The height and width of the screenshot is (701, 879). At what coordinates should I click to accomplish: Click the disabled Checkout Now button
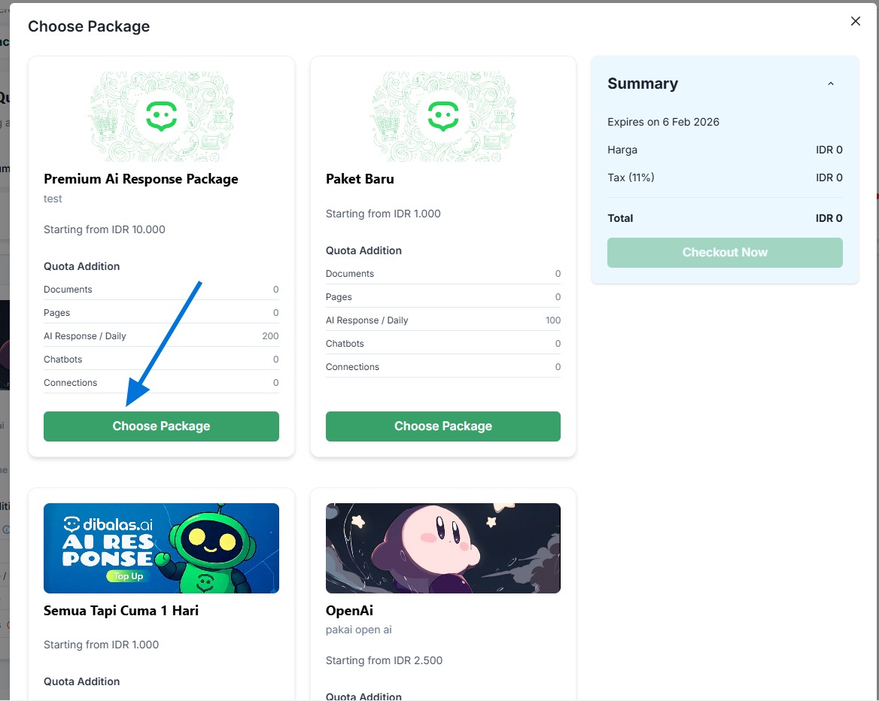click(x=725, y=253)
